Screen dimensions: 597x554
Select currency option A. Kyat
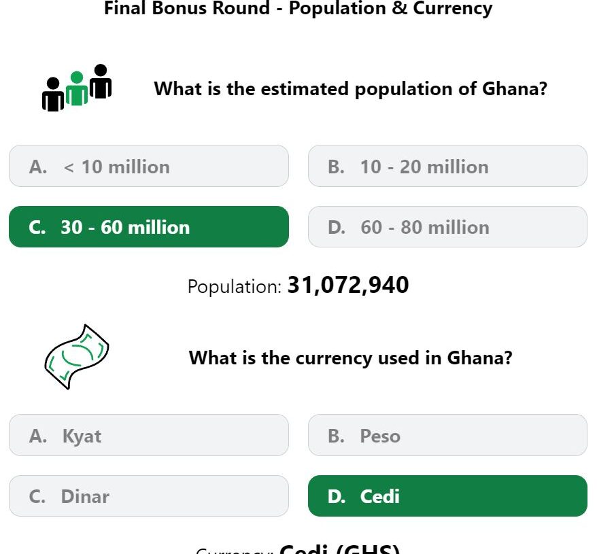pyautogui.click(x=149, y=435)
